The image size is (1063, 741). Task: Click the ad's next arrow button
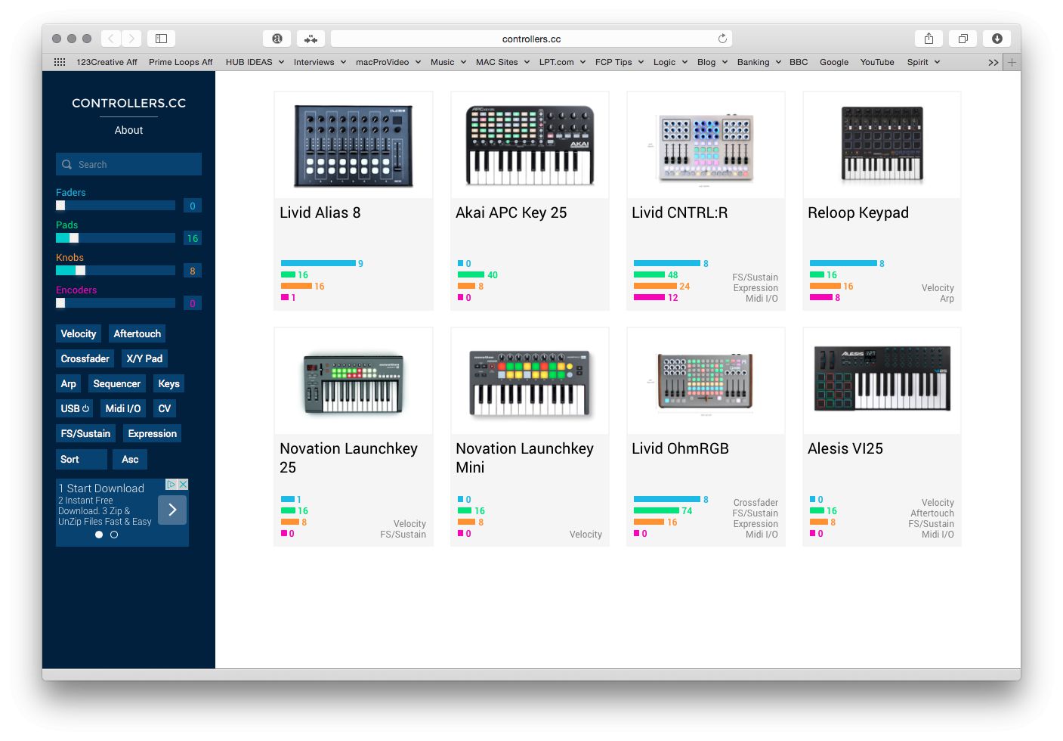coord(172,510)
